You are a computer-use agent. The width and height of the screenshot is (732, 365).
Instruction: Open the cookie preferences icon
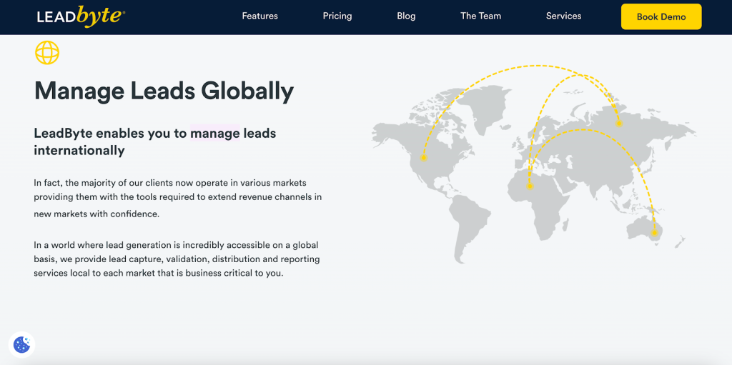(x=21, y=345)
